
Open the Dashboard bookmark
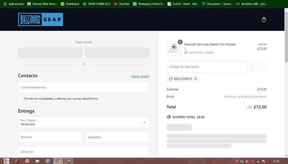tap(70, 4)
